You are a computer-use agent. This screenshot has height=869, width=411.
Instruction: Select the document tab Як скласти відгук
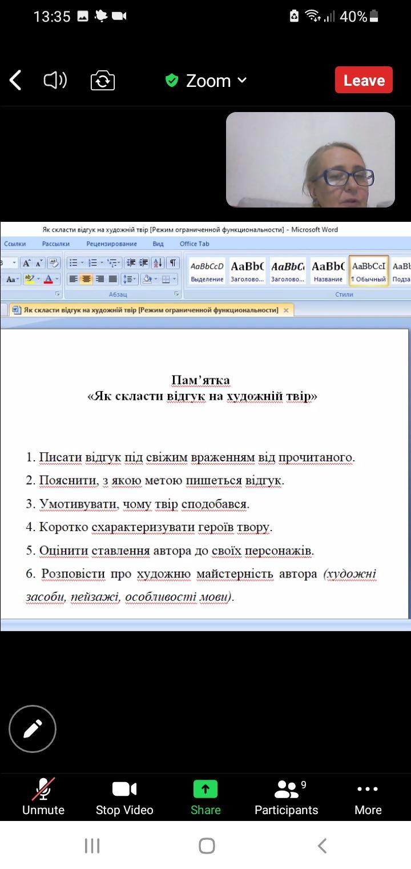point(151,310)
